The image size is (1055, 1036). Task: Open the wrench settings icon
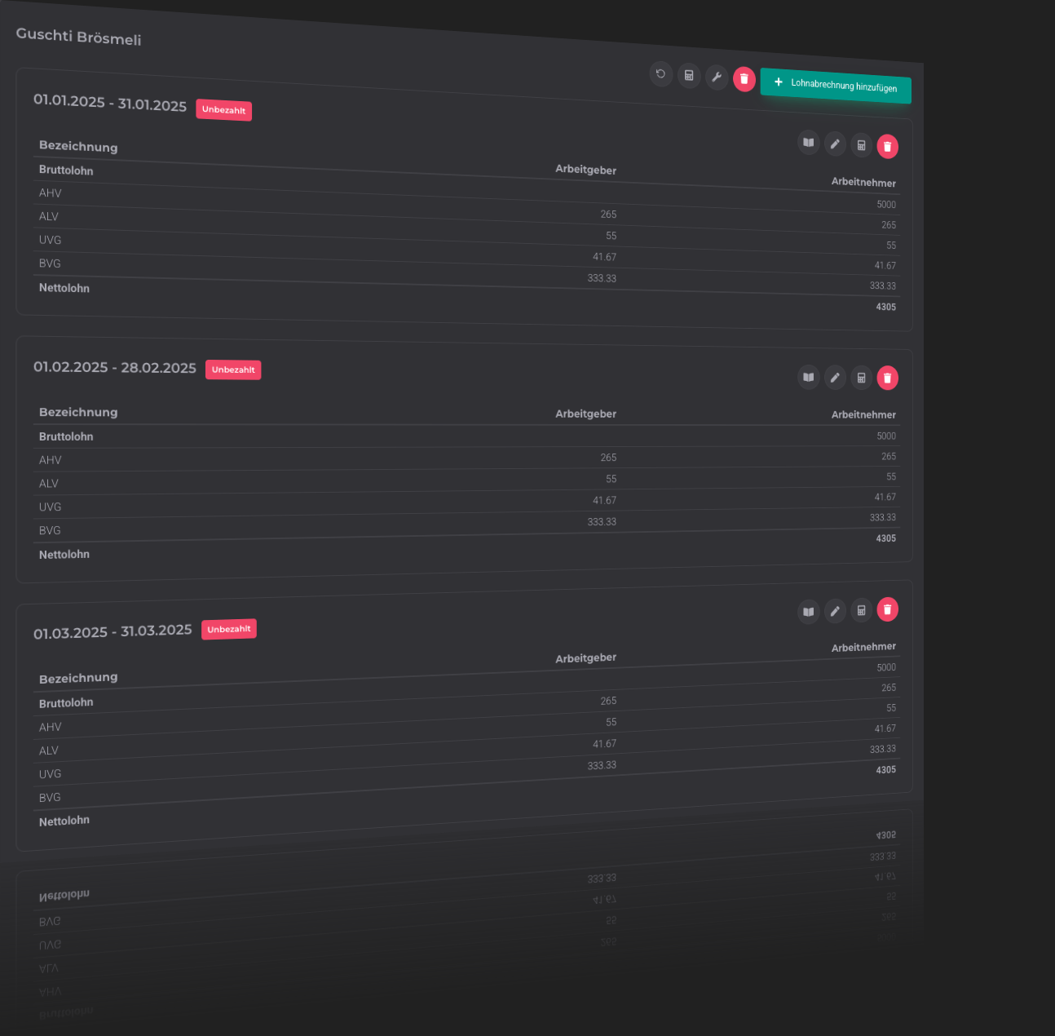click(717, 77)
